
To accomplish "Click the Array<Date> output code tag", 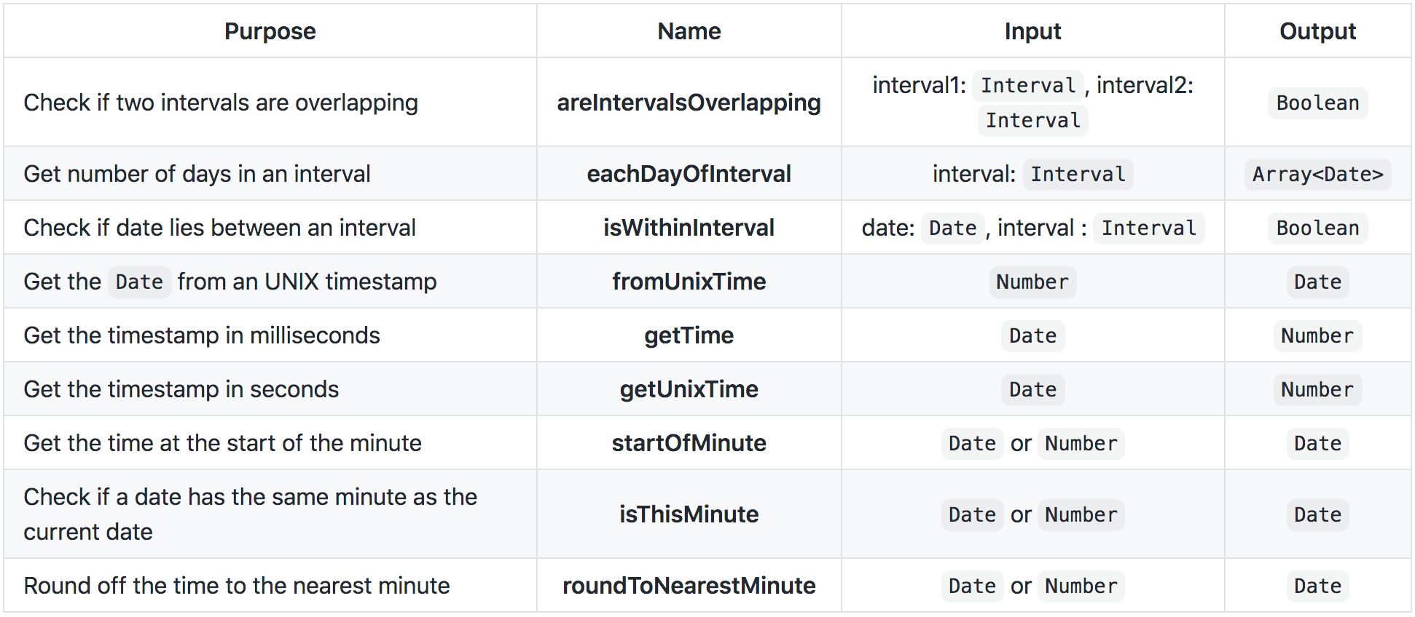I will pyautogui.click(x=1317, y=175).
